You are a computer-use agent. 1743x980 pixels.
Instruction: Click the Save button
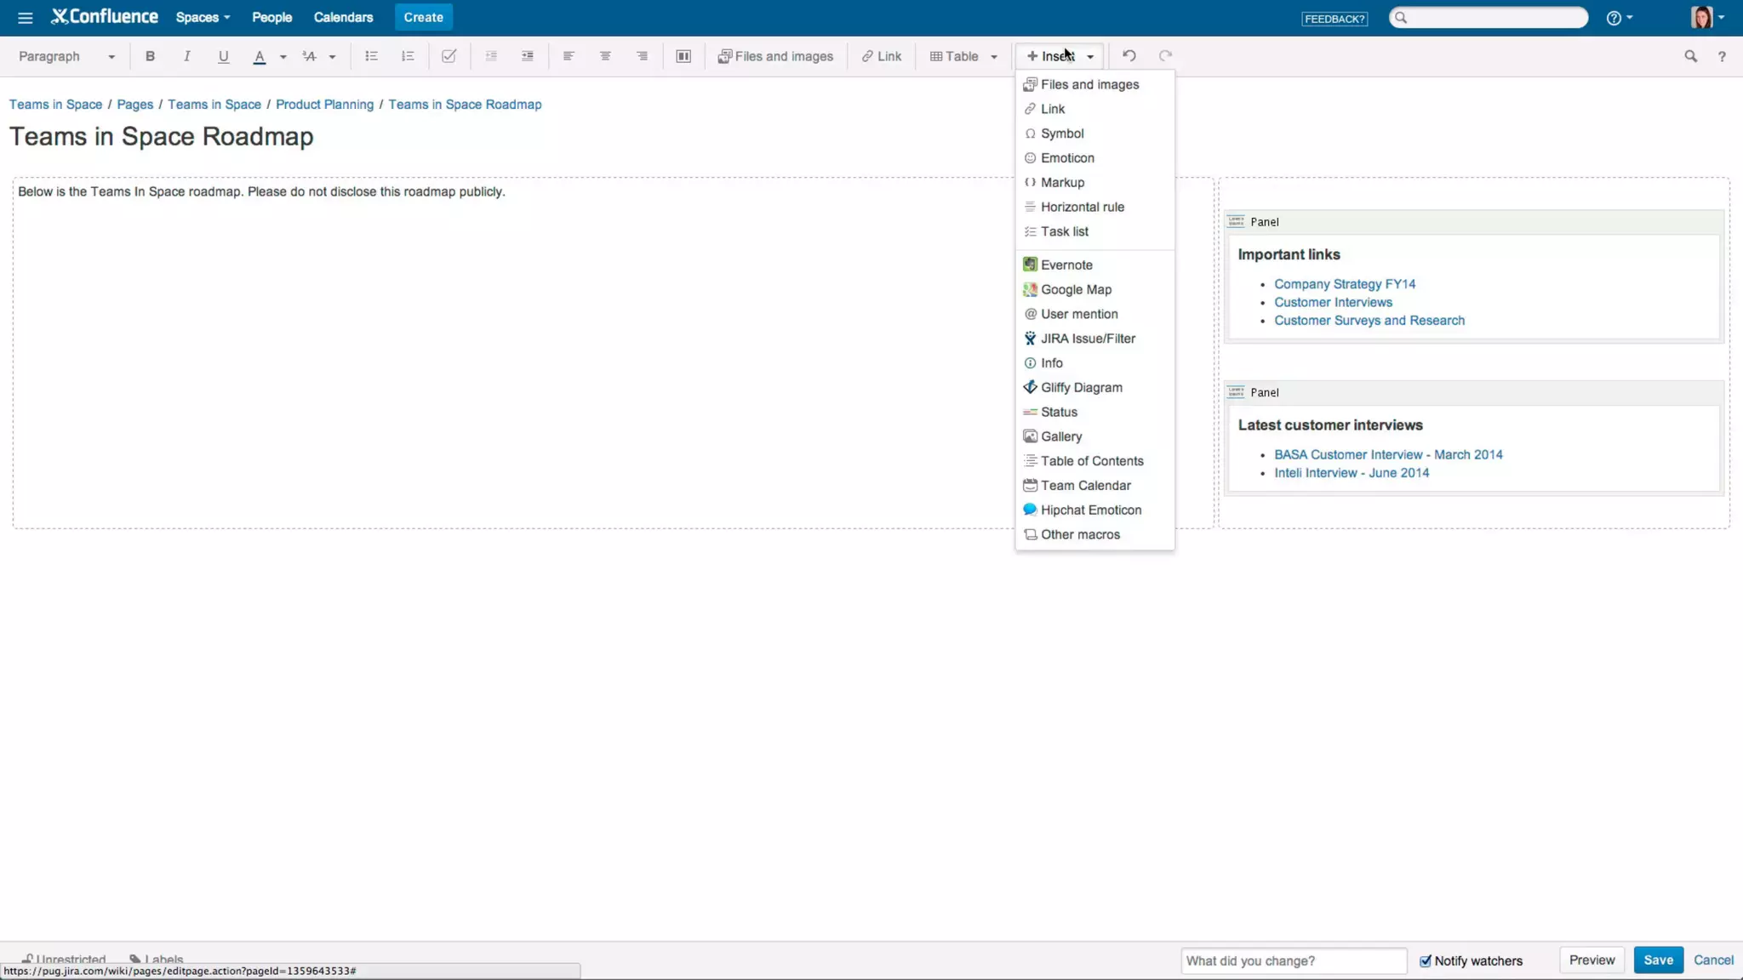coord(1657,960)
